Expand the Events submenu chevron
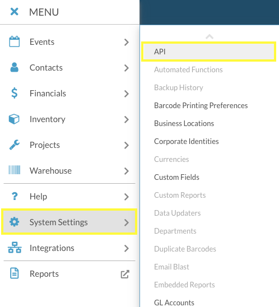 click(127, 42)
